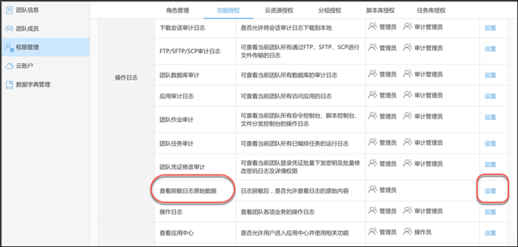
Task: Select 权限管理 in the sidebar
Action: coord(45,47)
